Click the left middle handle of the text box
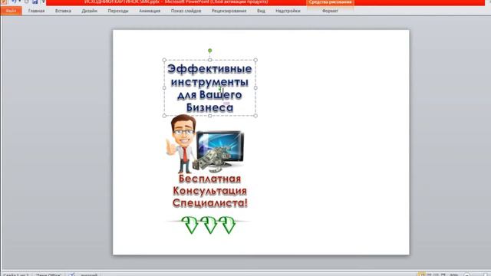The image size is (491, 276). click(164, 88)
